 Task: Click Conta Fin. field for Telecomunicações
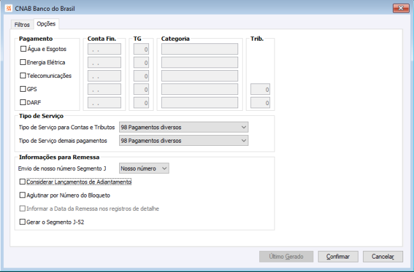[104, 76]
